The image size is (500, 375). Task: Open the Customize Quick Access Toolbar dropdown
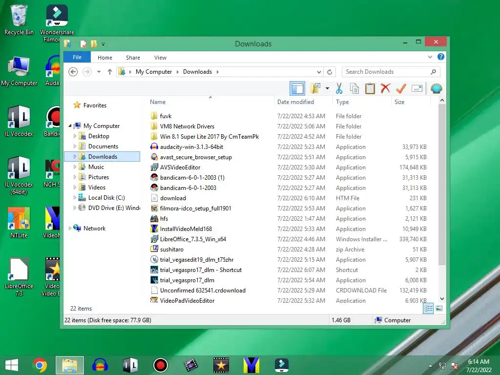click(x=103, y=44)
